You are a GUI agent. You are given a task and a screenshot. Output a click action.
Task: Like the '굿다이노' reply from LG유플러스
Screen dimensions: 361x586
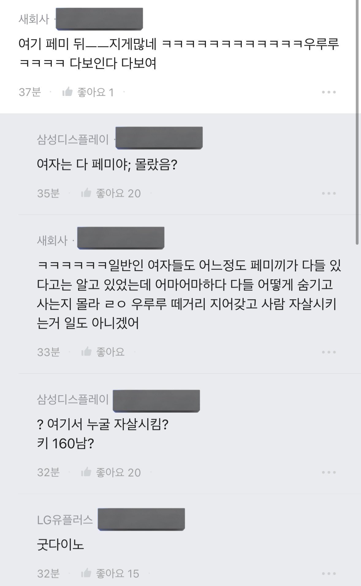point(86,573)
